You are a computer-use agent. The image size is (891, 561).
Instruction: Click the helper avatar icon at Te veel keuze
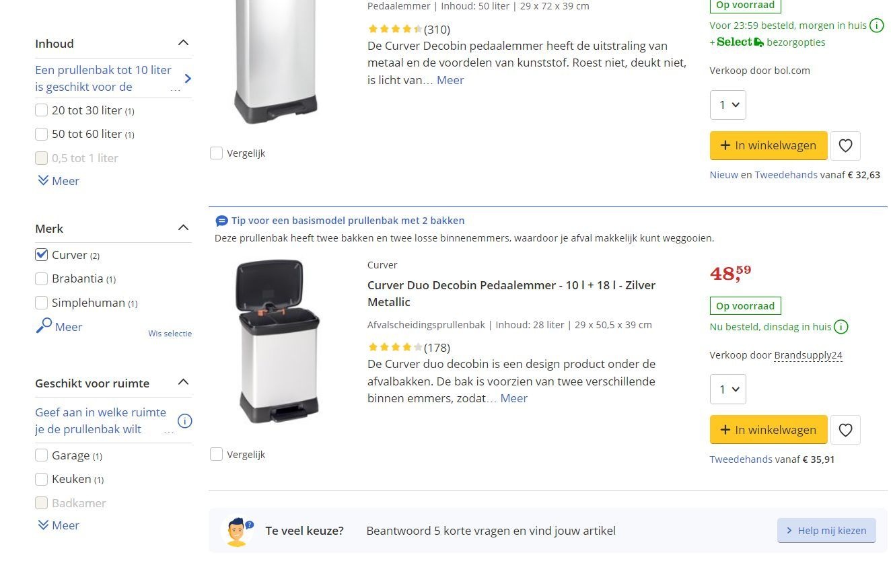click(237, 531)
